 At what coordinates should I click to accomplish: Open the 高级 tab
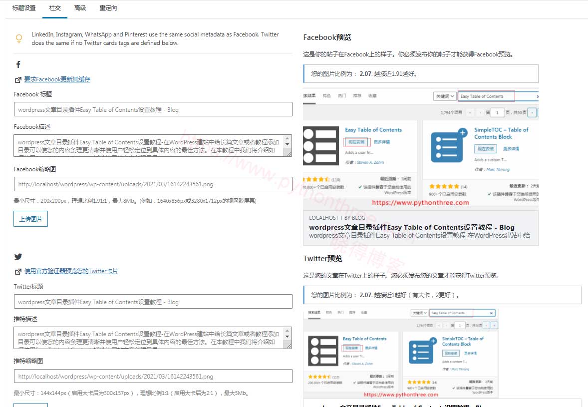click(x=80, y=8)
